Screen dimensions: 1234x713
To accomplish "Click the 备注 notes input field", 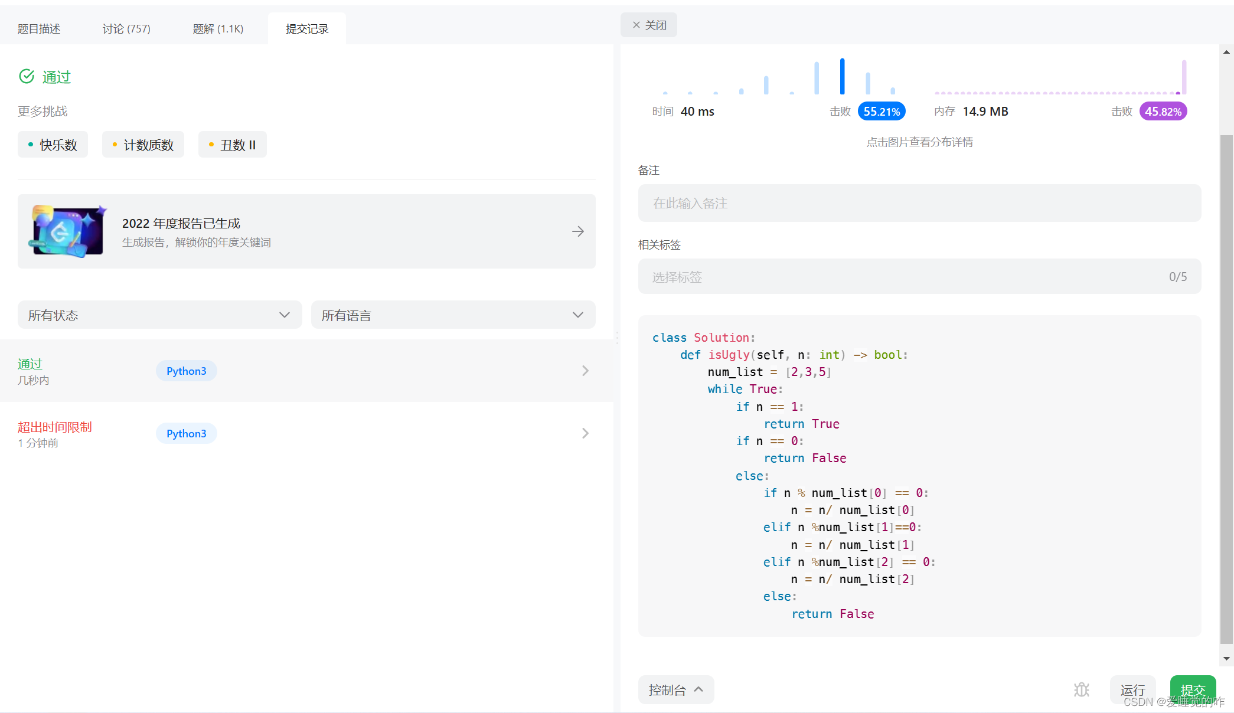I will click(919, 203).
